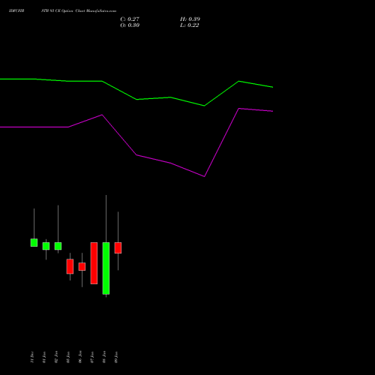375x375 pixels.
Task: Select the 08 Jan date label
Action: coord(104,357)
